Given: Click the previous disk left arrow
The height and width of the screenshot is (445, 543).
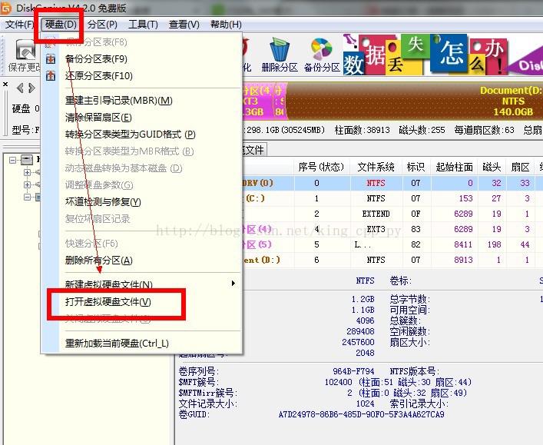Looking at the screenshot, I should [x=21, y=88].
